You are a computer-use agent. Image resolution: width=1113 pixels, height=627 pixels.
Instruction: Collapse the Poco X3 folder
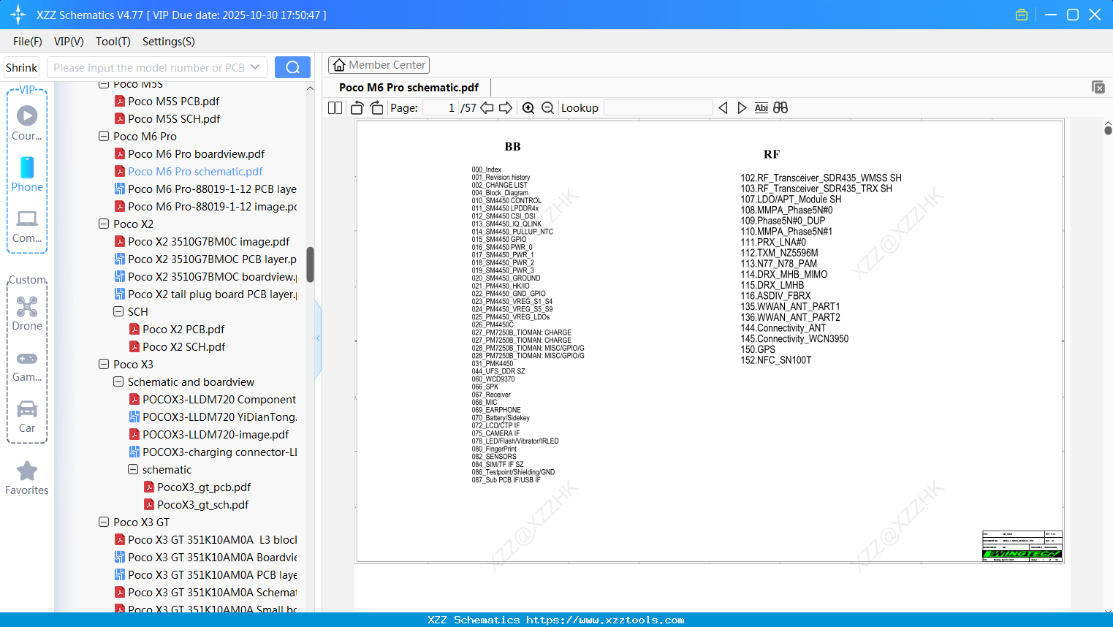tap(104, 364)
